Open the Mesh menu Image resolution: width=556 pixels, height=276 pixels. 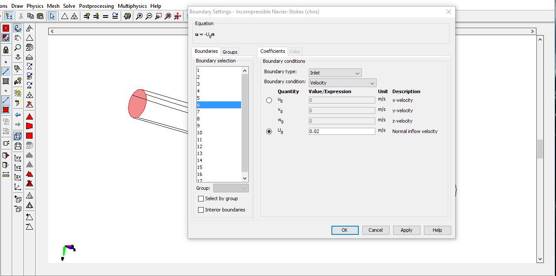click(x=53, y=6)
